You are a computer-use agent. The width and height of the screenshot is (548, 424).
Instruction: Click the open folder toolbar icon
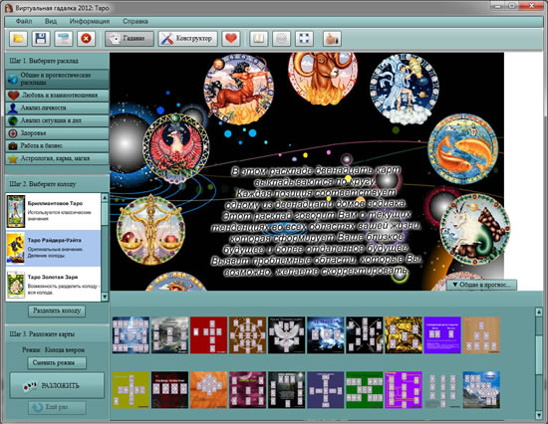[19, 39]
